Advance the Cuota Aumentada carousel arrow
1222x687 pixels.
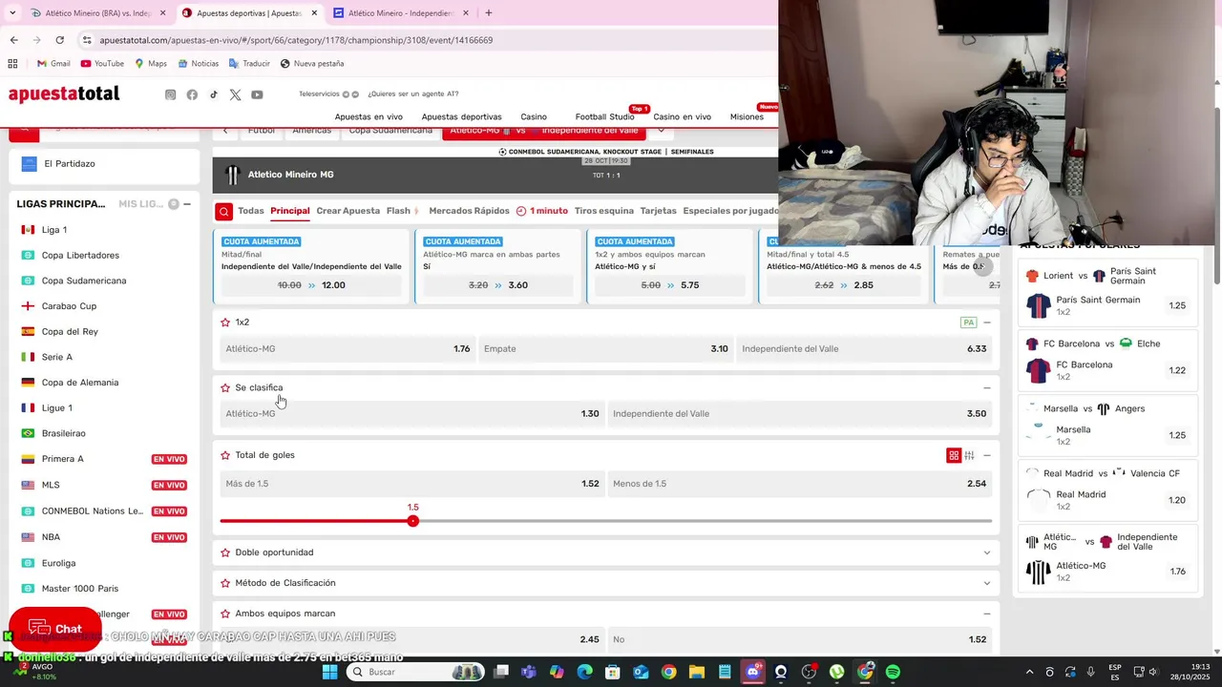(984, 266)
